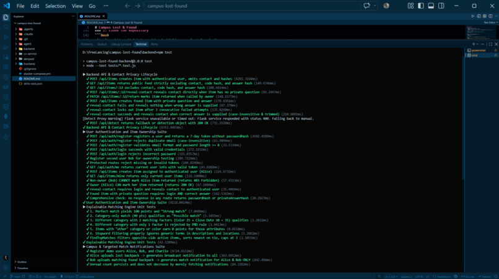Open the new terminal launch profile dropdown
The width and height of the screenshot is (499, 279).
tap(477, 44)
